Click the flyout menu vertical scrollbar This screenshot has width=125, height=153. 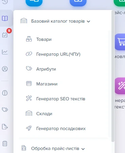113,76
